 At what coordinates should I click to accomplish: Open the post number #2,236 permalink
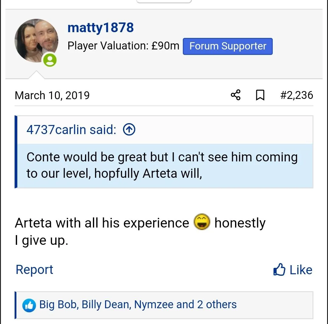[x=296, y=95]
